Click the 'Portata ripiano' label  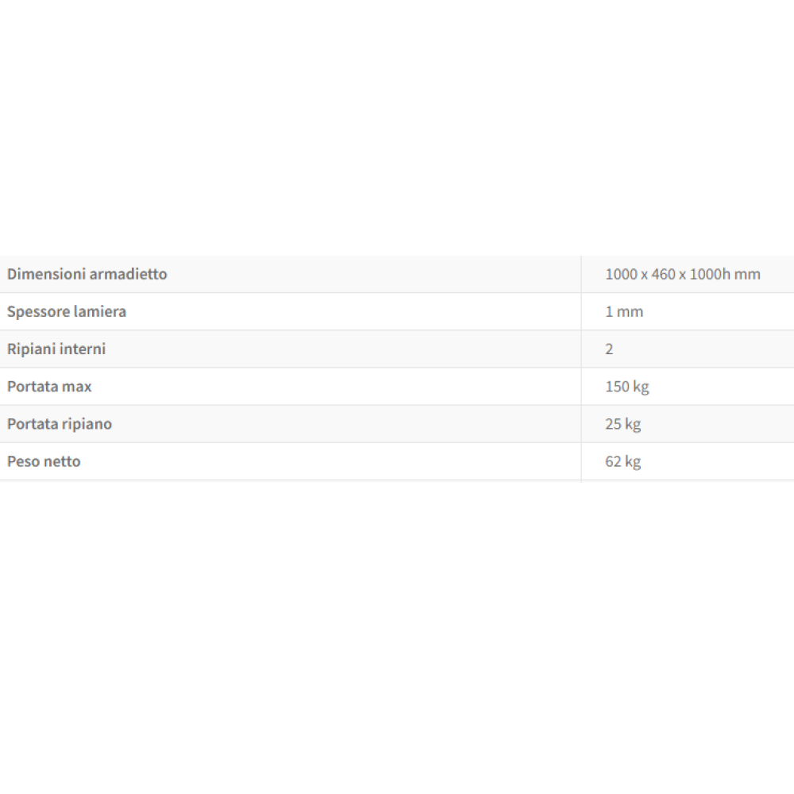point(60,424)
